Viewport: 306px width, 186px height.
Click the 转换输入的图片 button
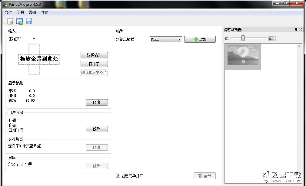(x=94, y=73)
